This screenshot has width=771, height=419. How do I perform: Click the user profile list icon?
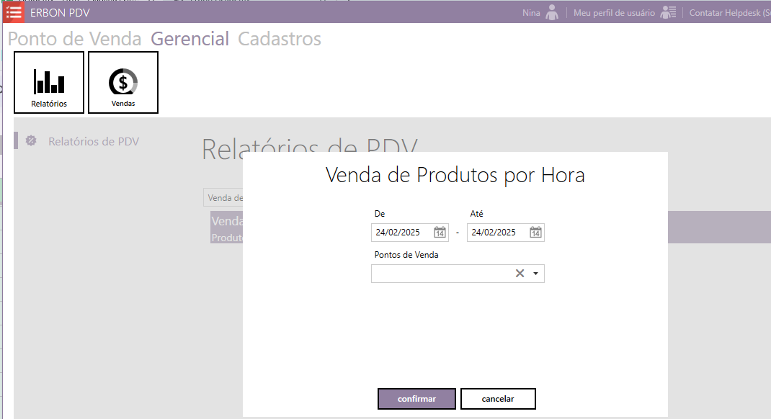pos(668,12)
